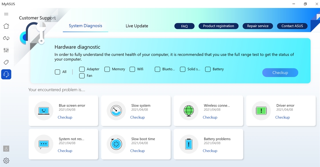Go to Home via sidebar house icon
The image size is (320, 167).
6,26
